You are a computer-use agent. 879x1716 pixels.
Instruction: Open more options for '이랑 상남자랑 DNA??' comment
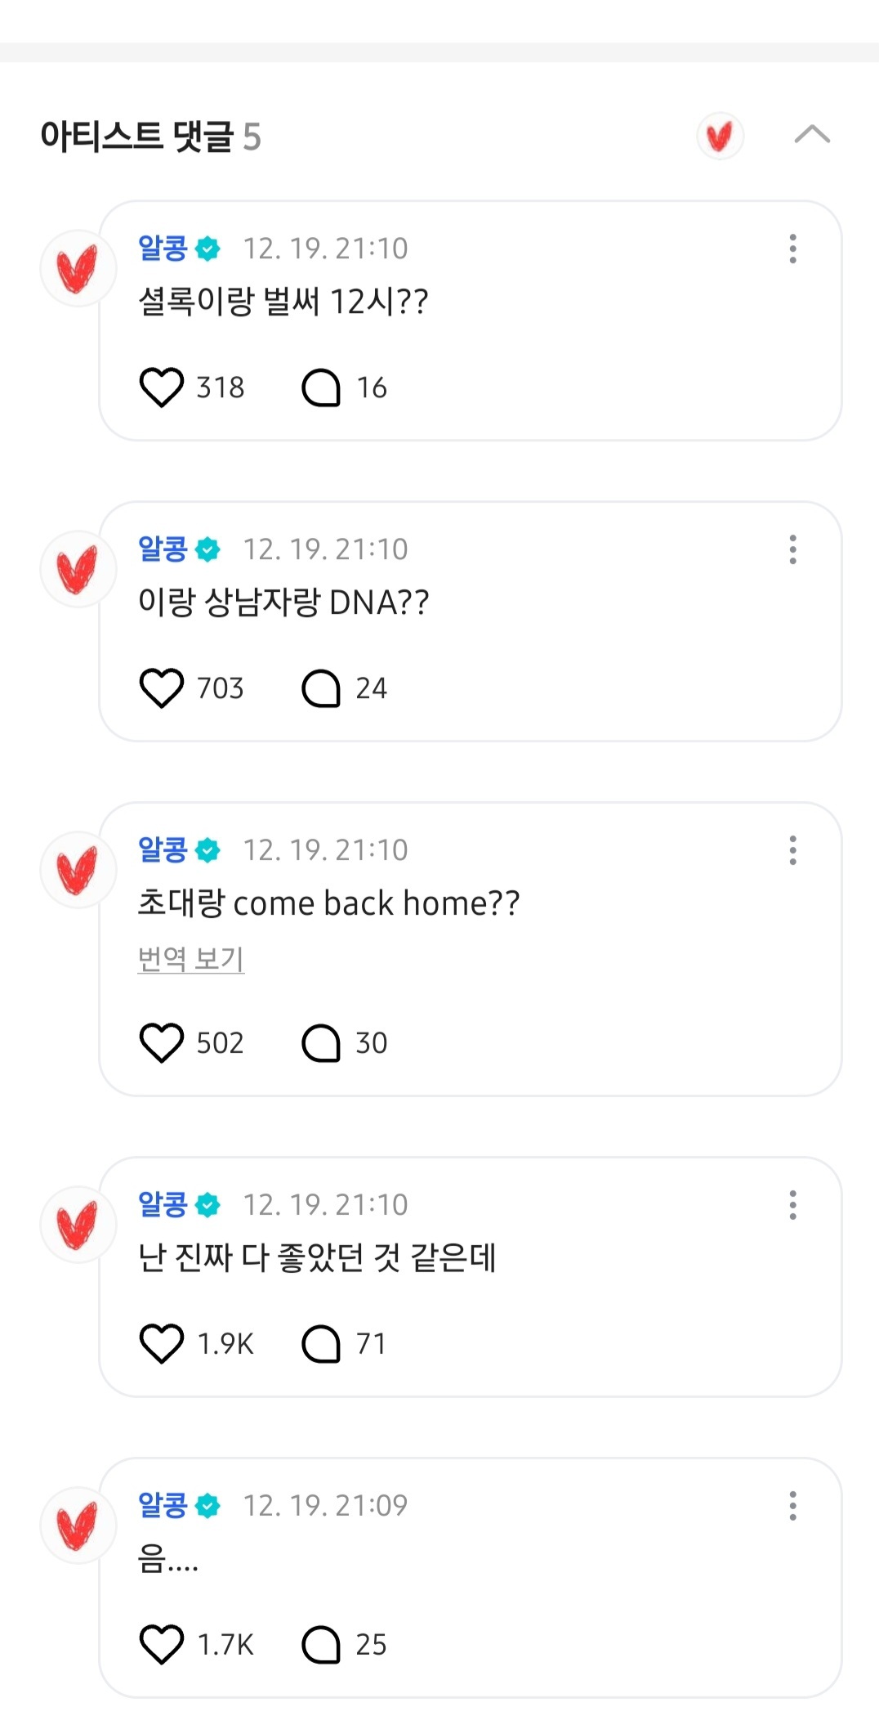point(792,549)
